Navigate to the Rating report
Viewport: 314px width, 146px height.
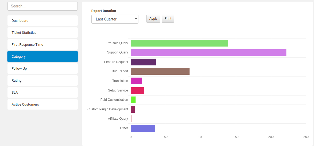click(42, 80)
